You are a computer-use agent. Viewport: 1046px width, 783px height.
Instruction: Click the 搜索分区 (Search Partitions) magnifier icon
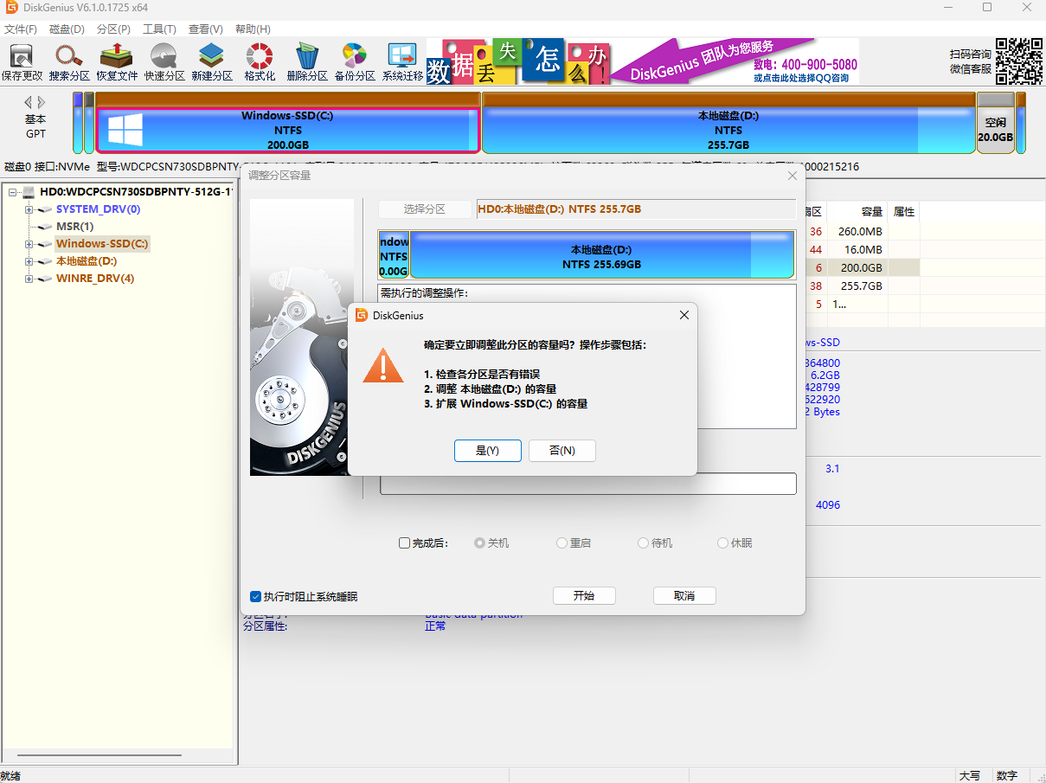coord(69,61)
